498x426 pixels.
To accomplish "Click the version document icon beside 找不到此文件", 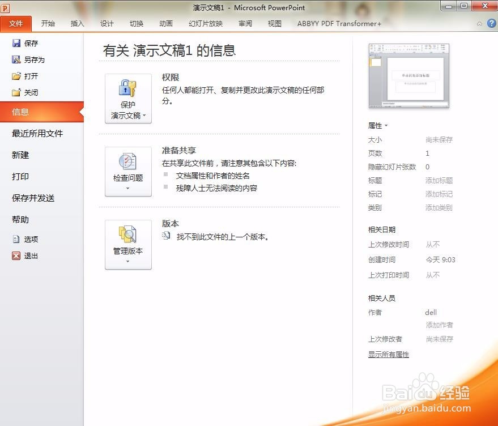I will (x=166, y=236).
